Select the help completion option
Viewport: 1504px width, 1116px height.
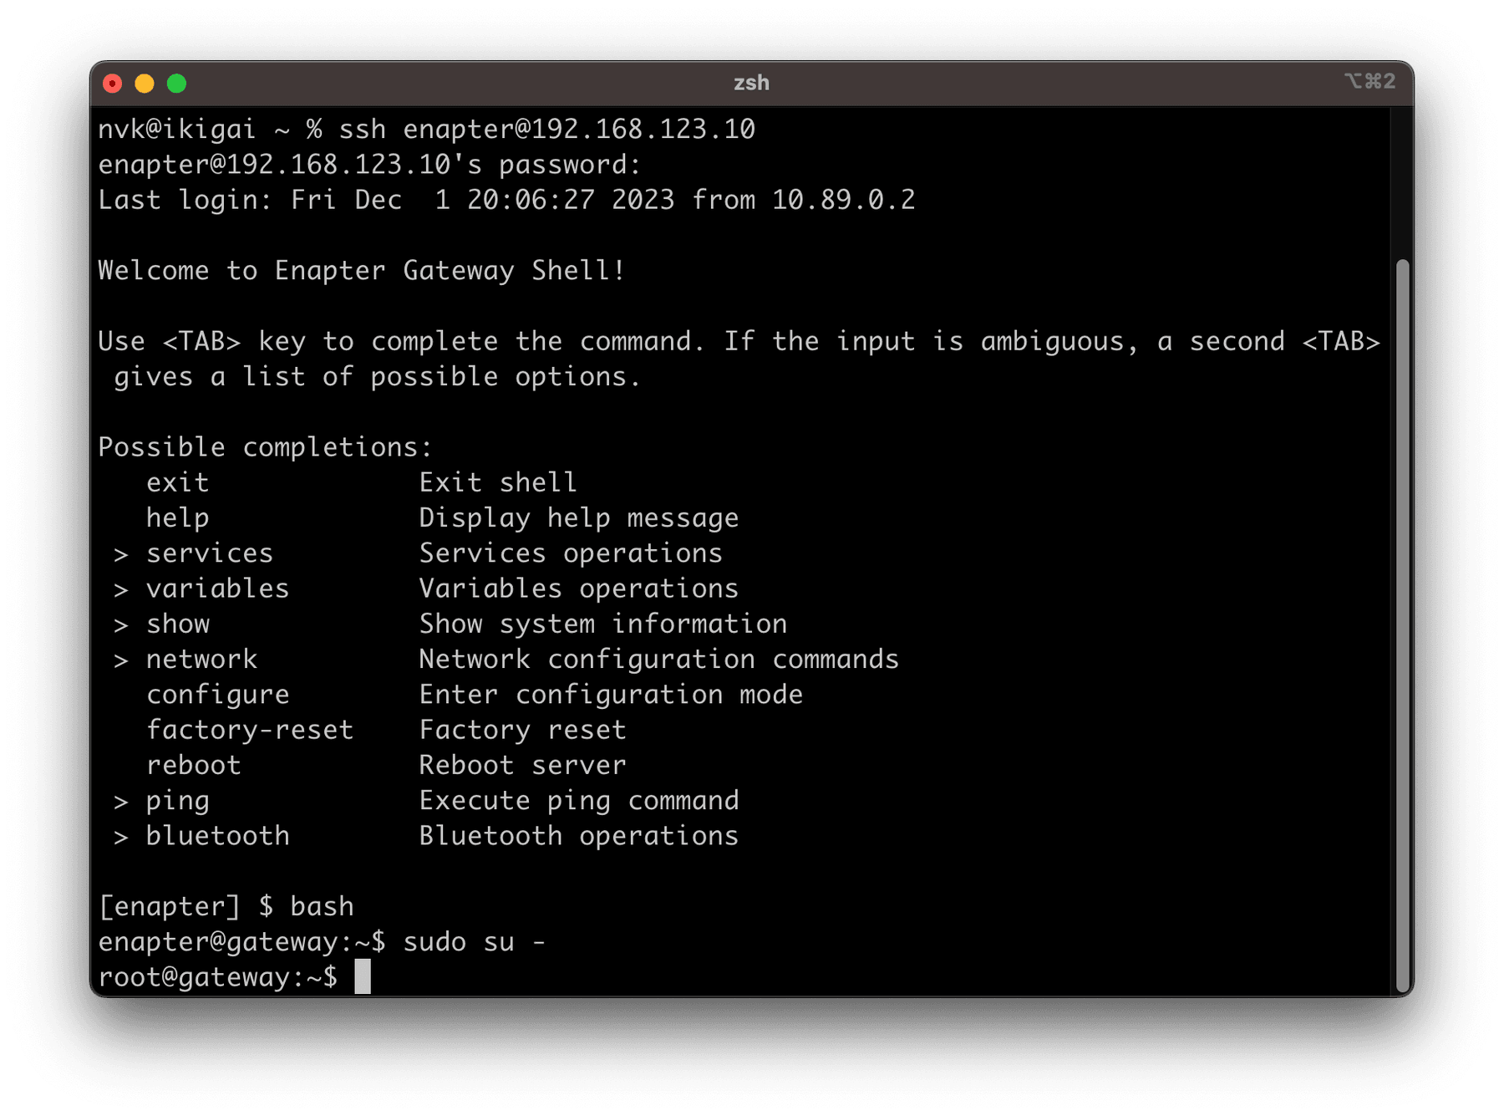[x=176, y=517]
